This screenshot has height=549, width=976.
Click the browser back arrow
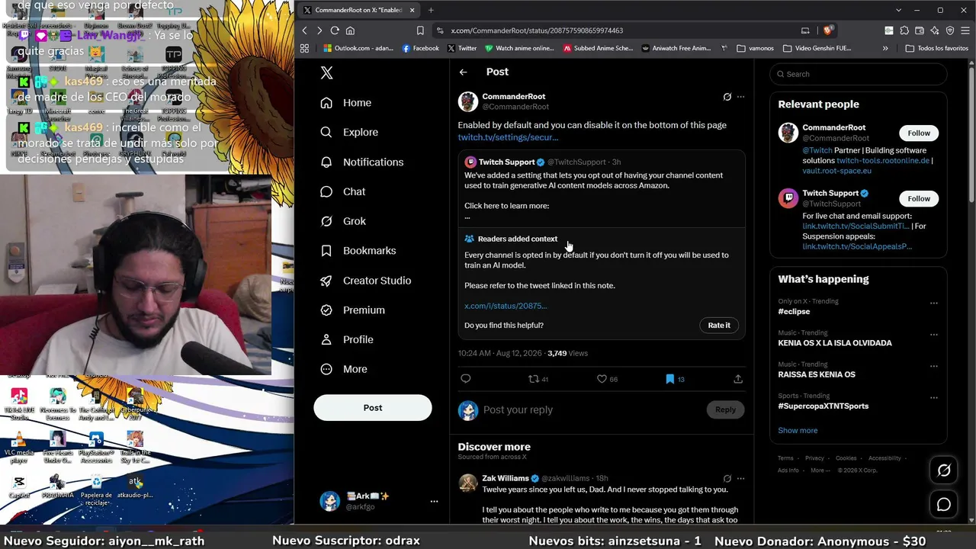pyautogui.click(x=304, y=30)
